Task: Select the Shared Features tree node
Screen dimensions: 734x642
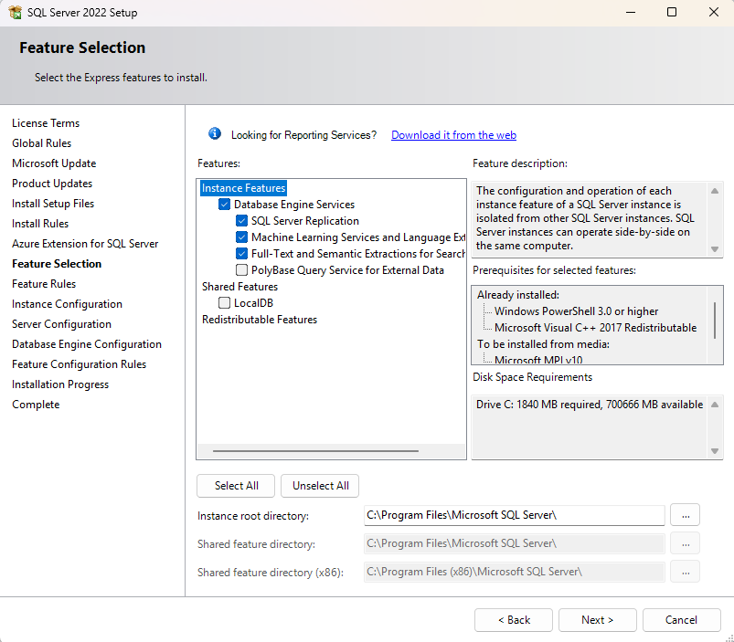Action: [239, 287]
